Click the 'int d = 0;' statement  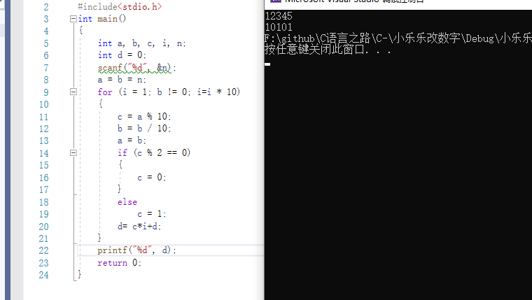pyautogui.click(x=122, y=55)
